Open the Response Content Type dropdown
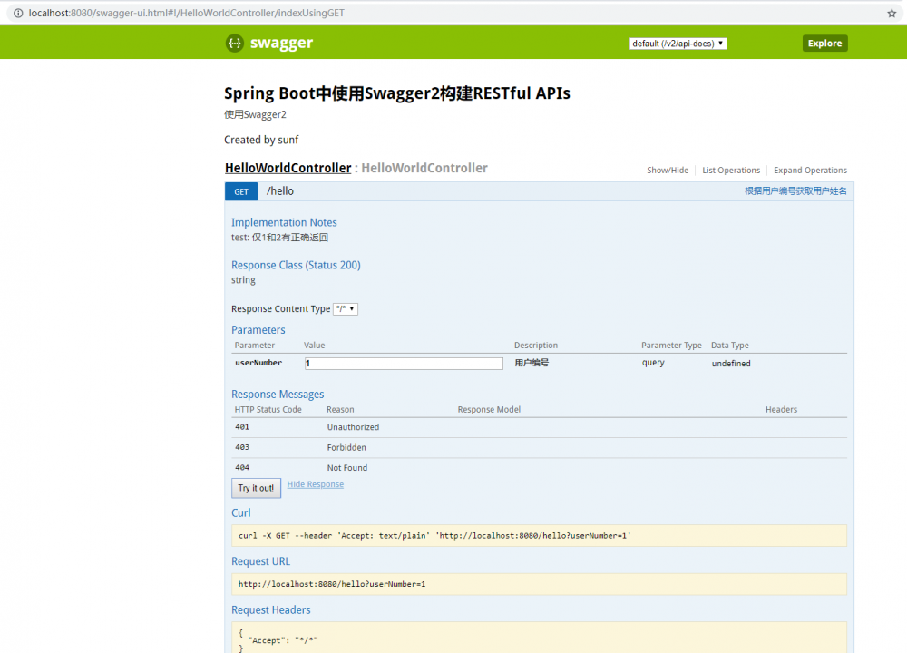The image size is (907, 653). [x=346, y=309]
